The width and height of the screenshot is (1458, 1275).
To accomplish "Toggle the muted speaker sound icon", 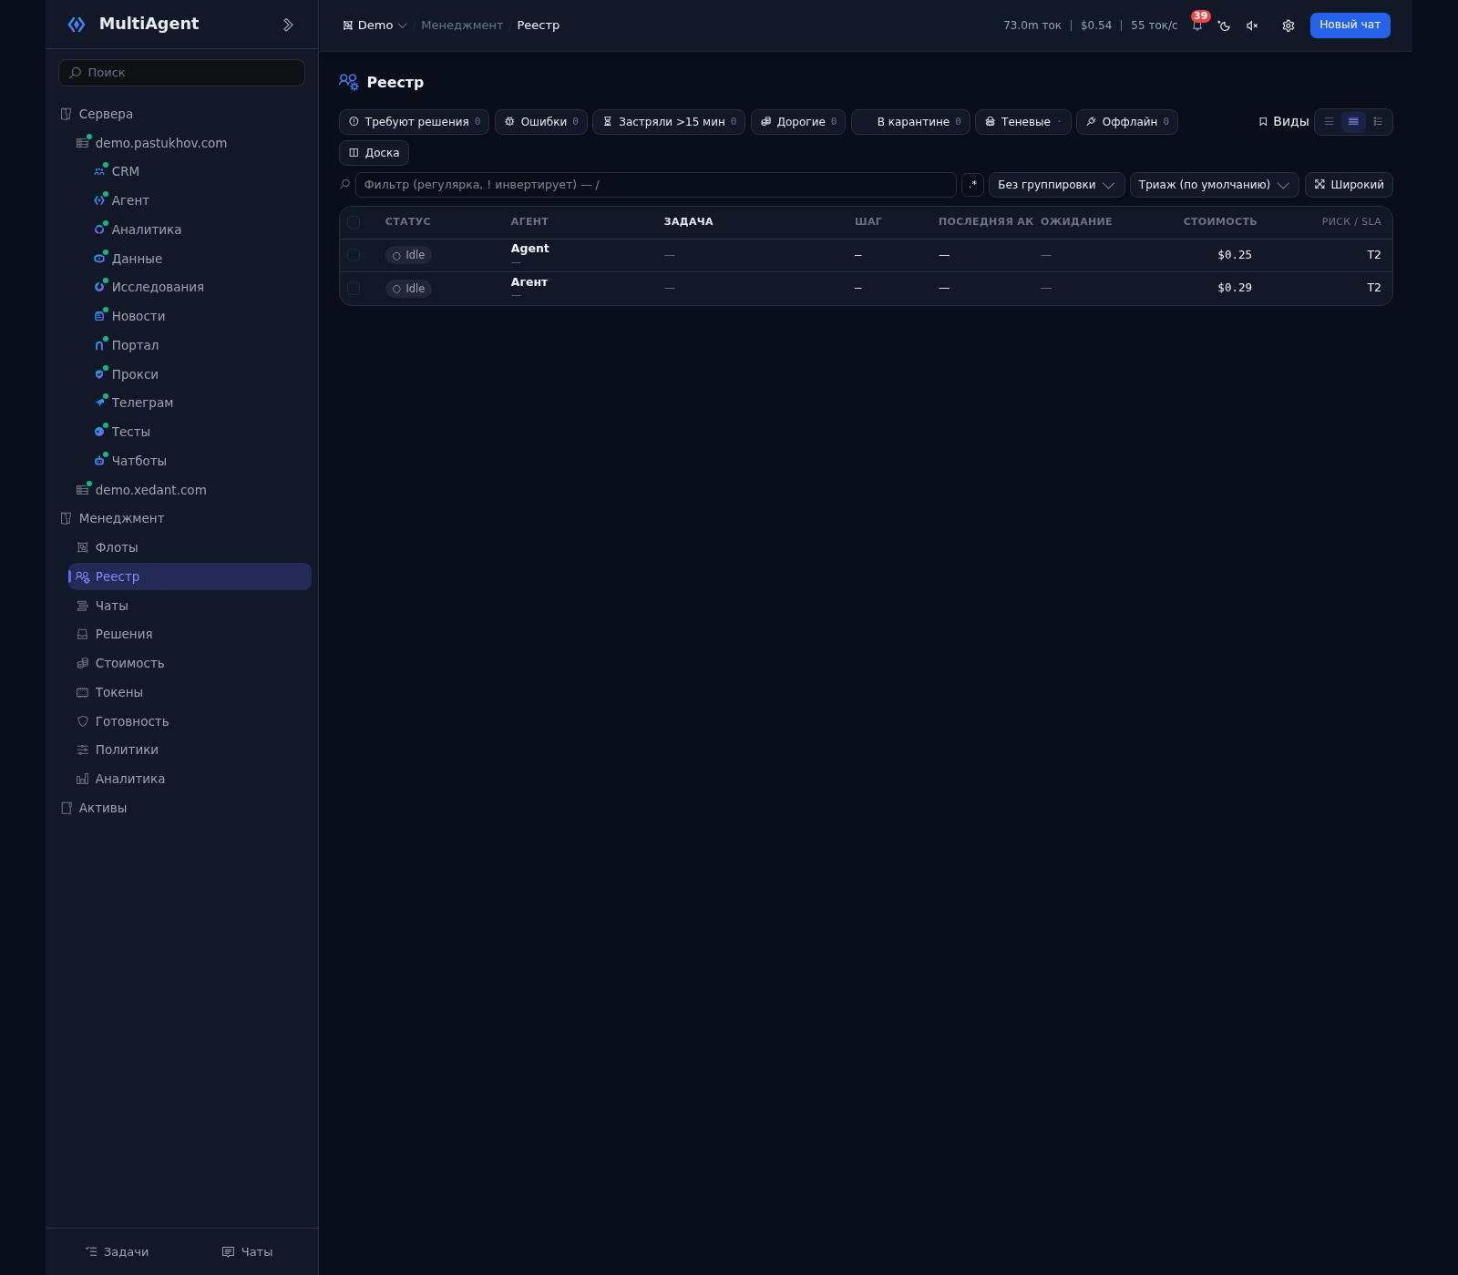I will click(x=1252, y=25).
